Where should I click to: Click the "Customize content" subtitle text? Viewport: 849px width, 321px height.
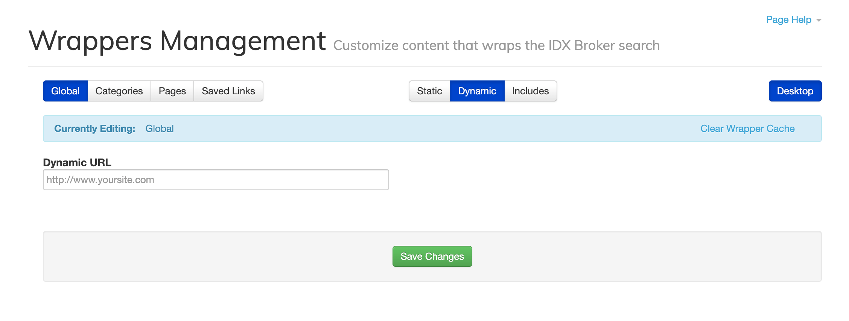pos(496,45)
